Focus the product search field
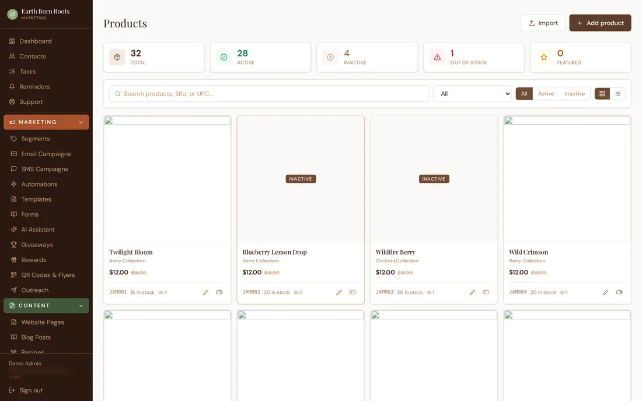642x401 pixels. [270, 94]
